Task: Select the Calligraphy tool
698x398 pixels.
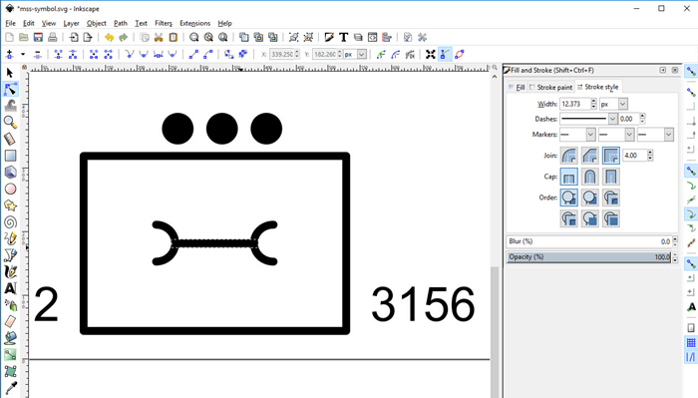Action: tap(10, 271)
